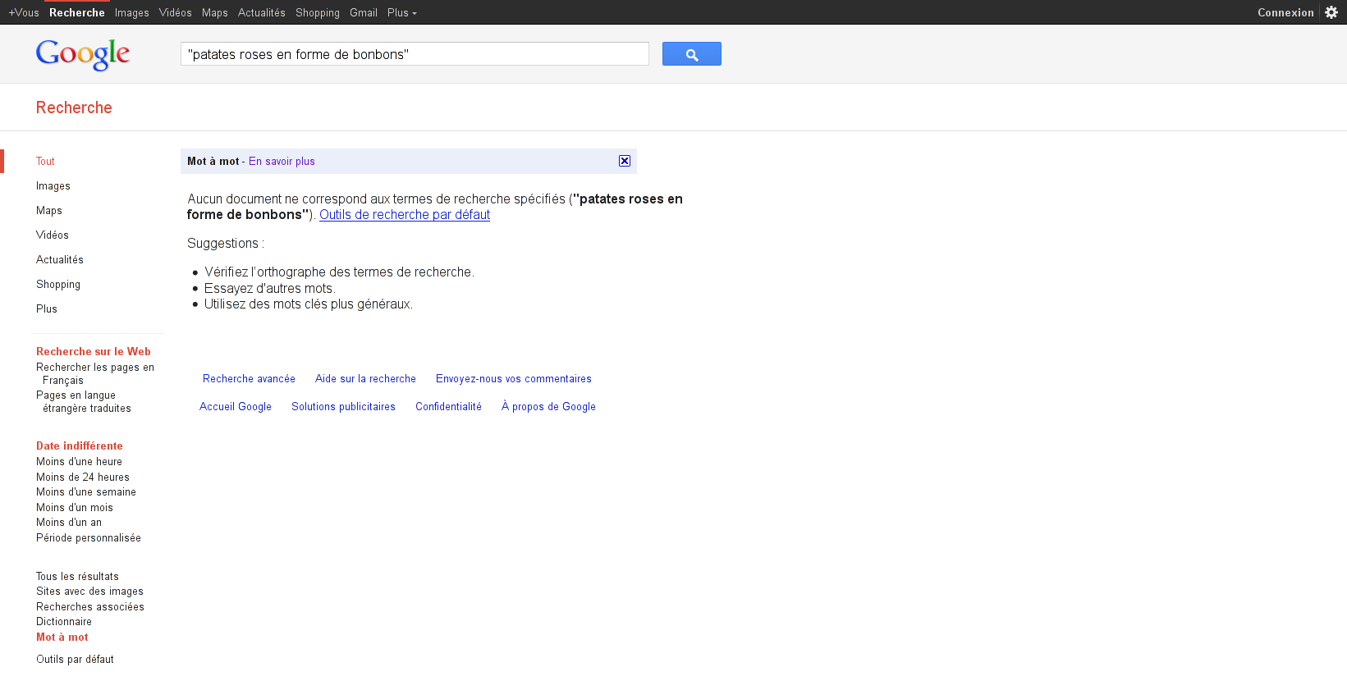The image size is (1347, 690).
Task: Click 'Essayez d'autres mots.' suggestion text
Action: click(x=270, y=289)
